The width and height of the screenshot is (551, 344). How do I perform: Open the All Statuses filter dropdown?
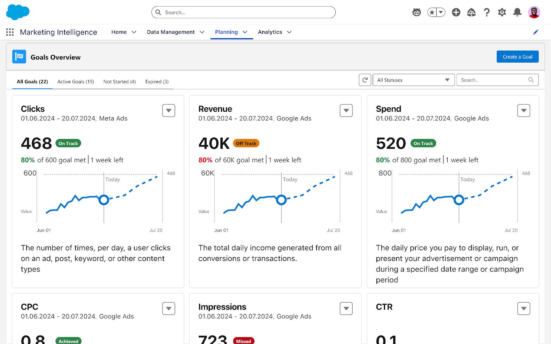[x=414, y=80]
